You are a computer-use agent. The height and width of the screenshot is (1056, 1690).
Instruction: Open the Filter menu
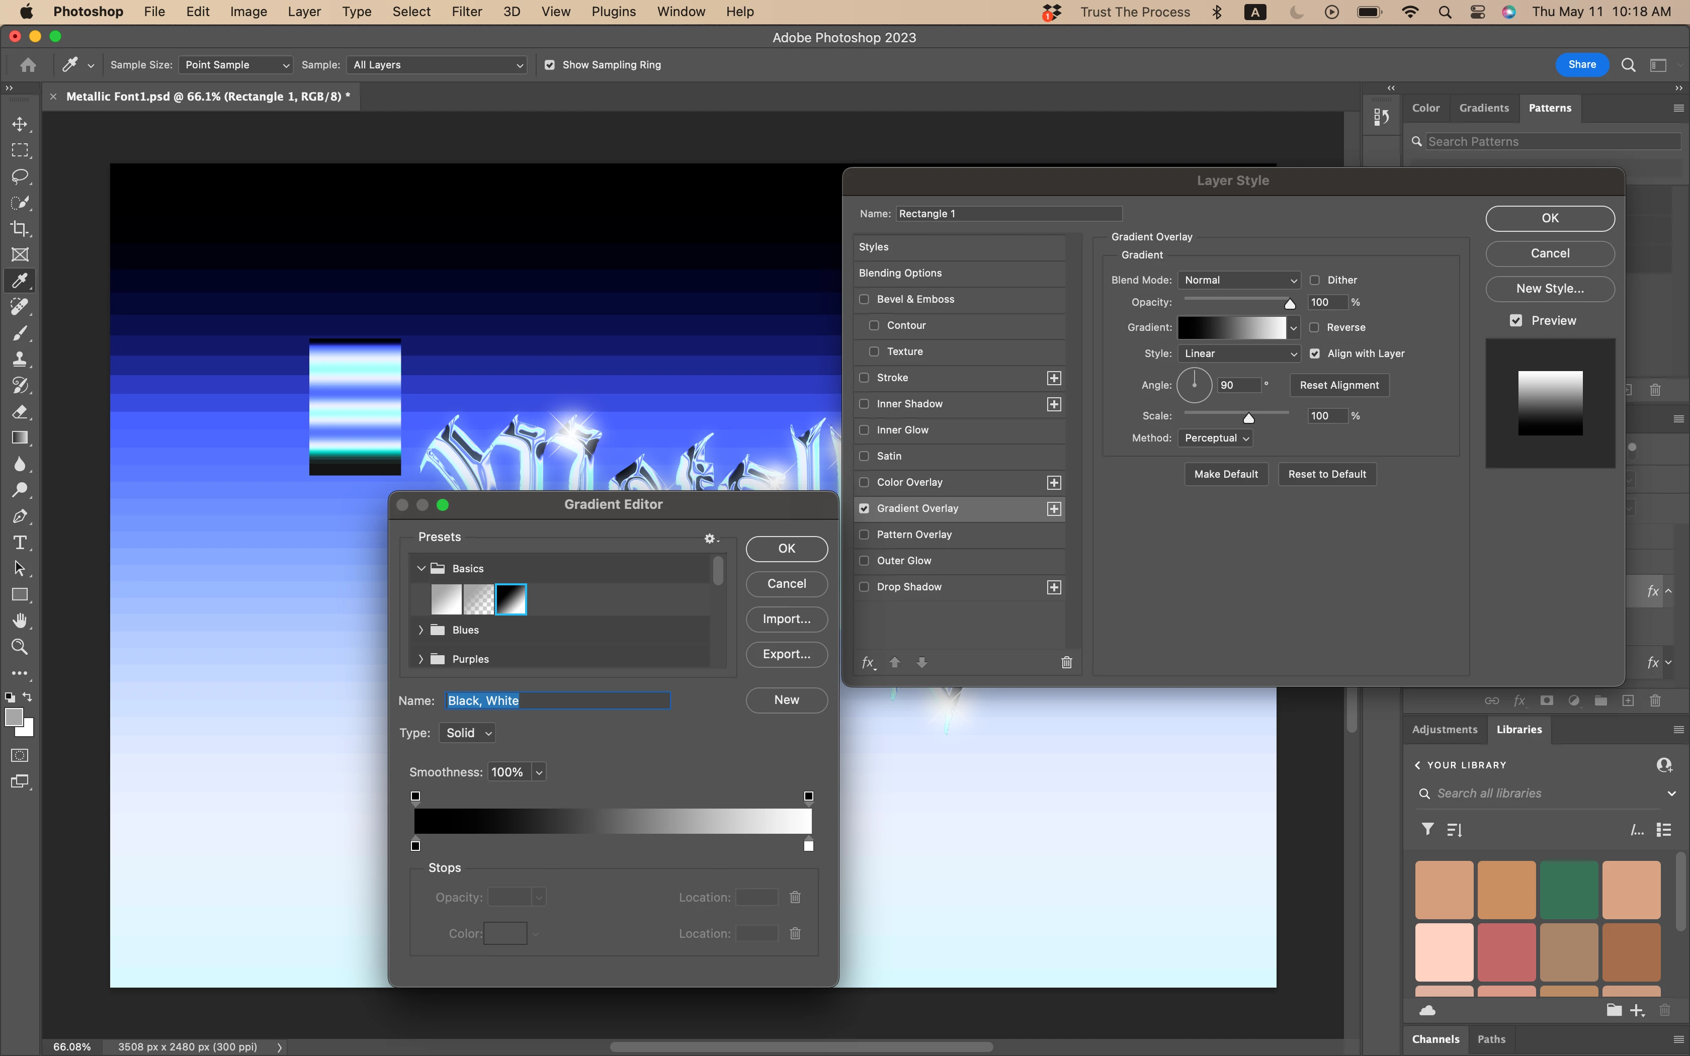pos(466,12)
